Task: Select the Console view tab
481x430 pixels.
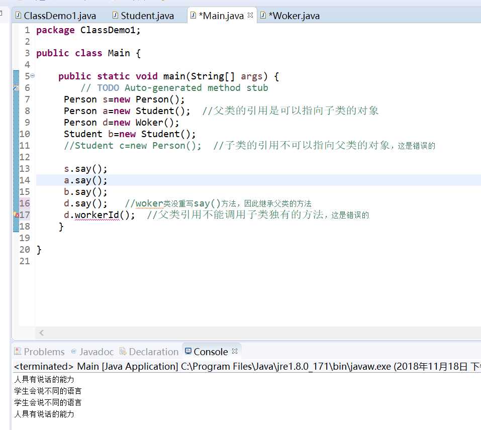Action: click(211, 352)
